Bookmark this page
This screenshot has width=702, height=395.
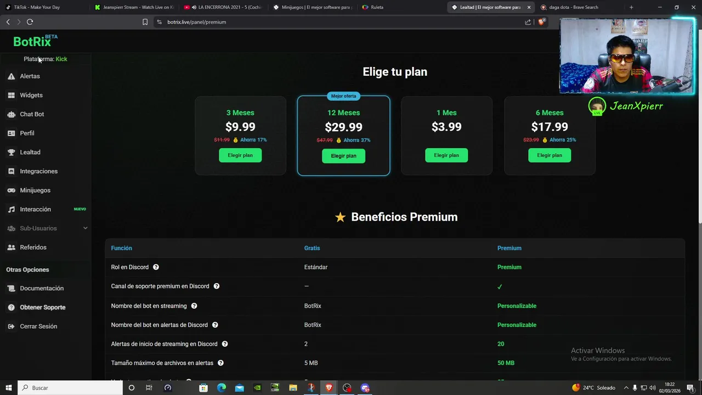pos(145,22)
